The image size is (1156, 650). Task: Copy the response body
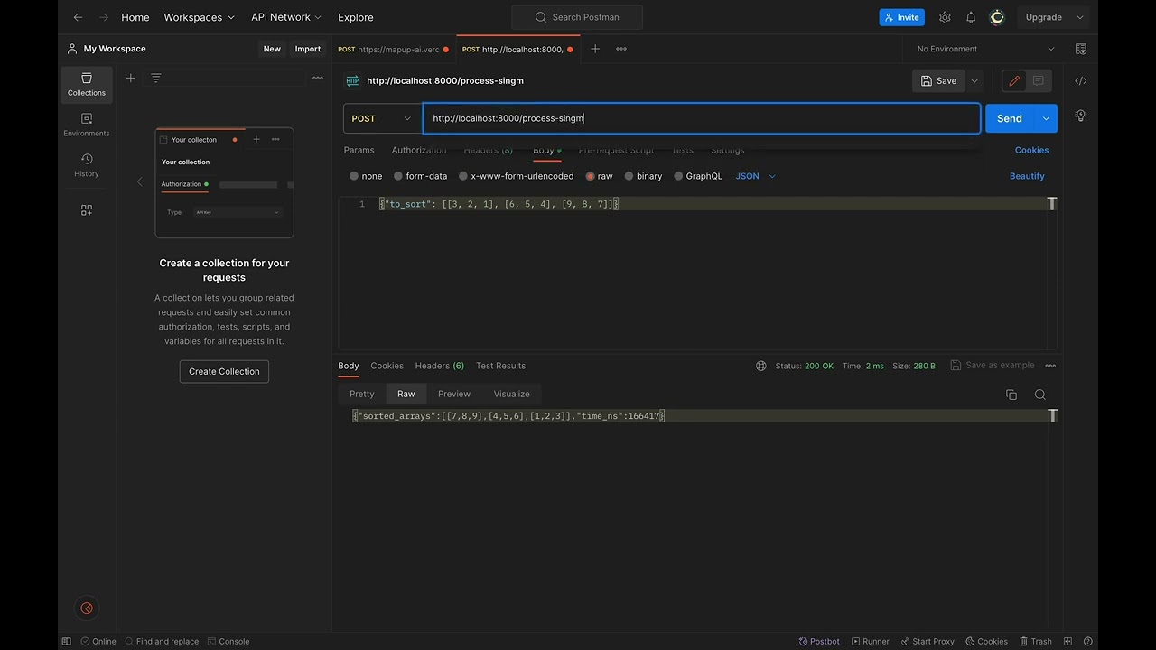tap(1011, 395)
